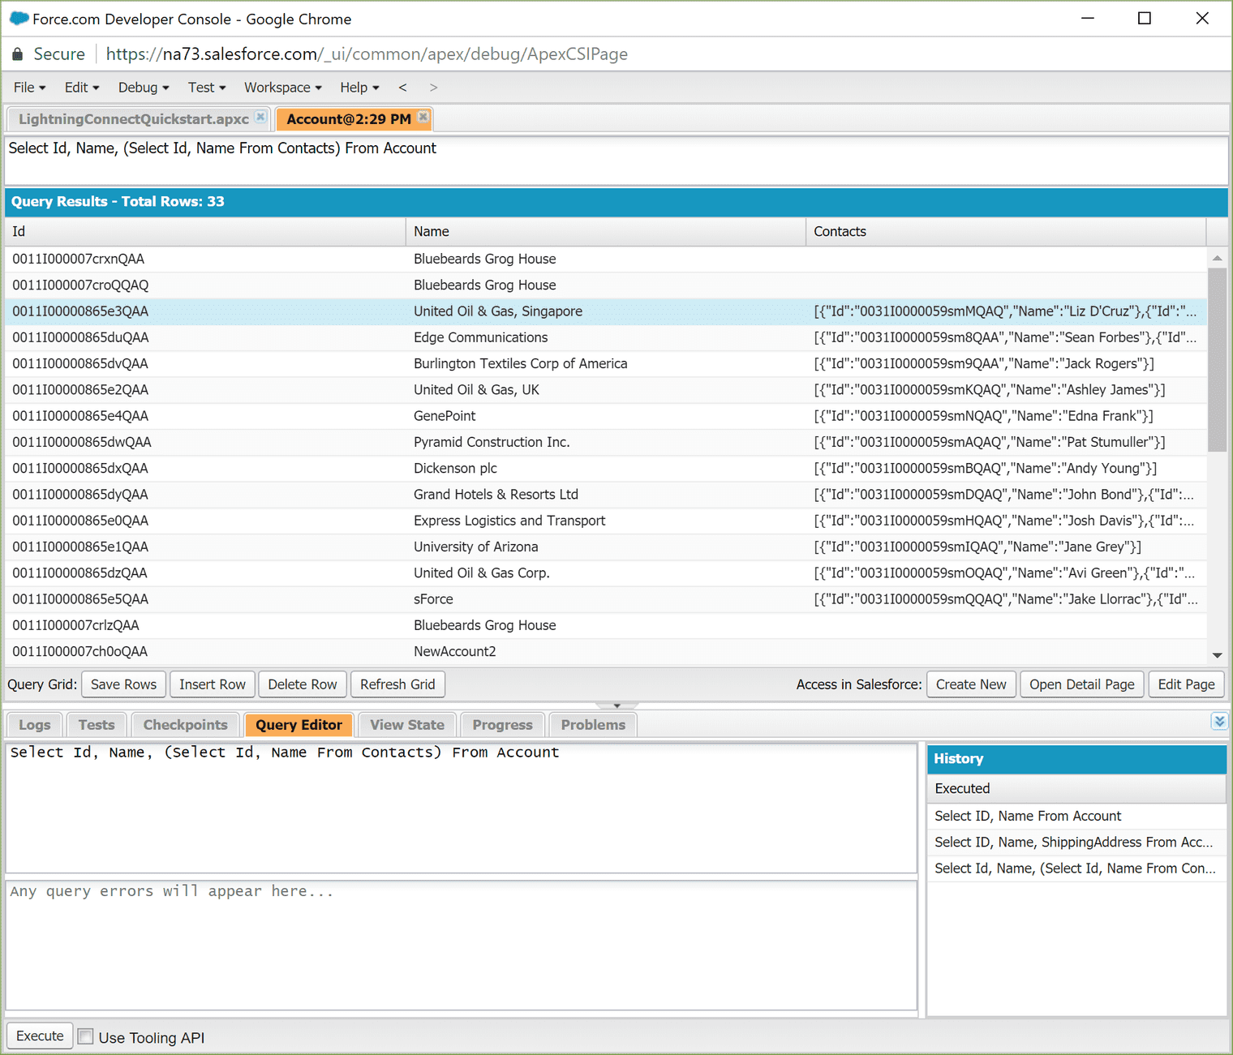Click the Refresh Grid button
The image size is (1233, 1055).
[x=397, y=684]
